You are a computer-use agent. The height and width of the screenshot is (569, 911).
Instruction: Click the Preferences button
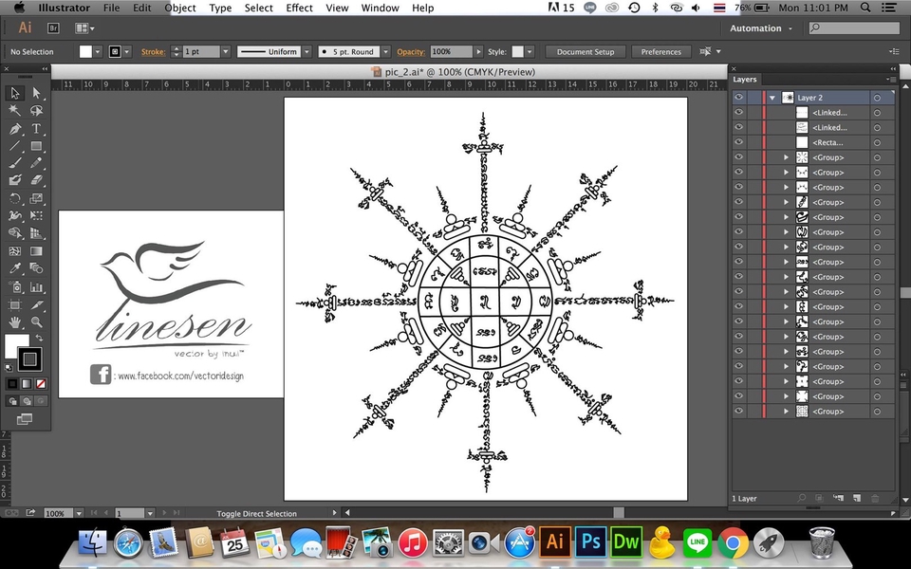660,51
